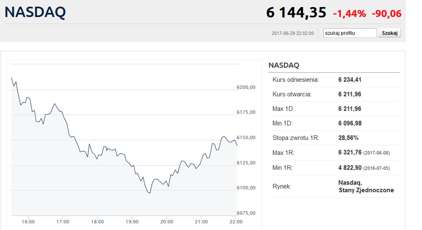422x230 pixels.
Task: Select the Min 1D value 6 096,98
Action: (x=350, y=123)
